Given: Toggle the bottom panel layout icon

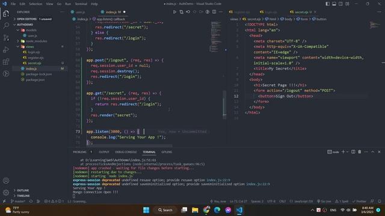Looking at the screenshot, I should [x=334, y=4].
